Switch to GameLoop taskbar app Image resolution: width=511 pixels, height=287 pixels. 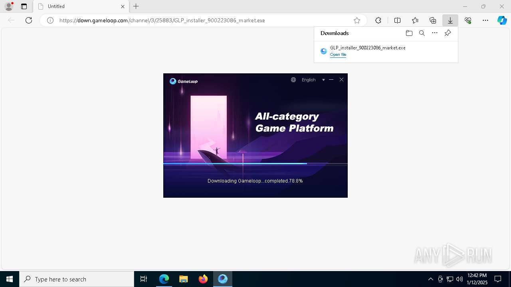click(x=223, y=279)
